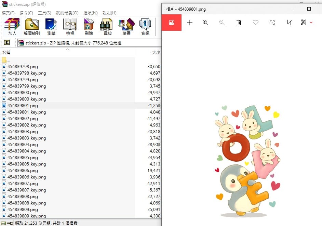Screen dimensions: 322x226
Task: Open the 選項(N) menu
Action: tap(91, 13)
